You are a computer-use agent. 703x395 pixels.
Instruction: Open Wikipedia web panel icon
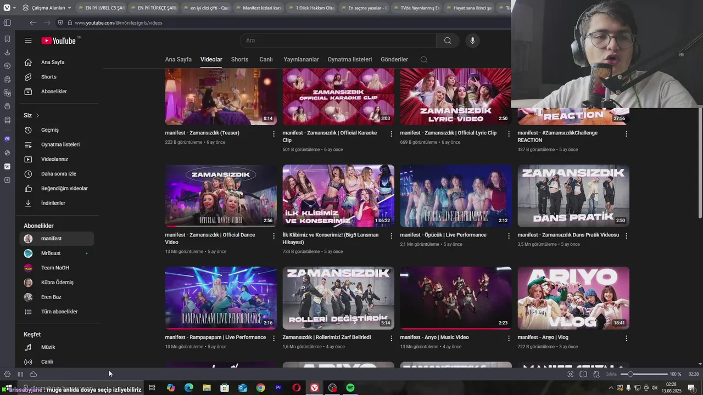(7, 166)
